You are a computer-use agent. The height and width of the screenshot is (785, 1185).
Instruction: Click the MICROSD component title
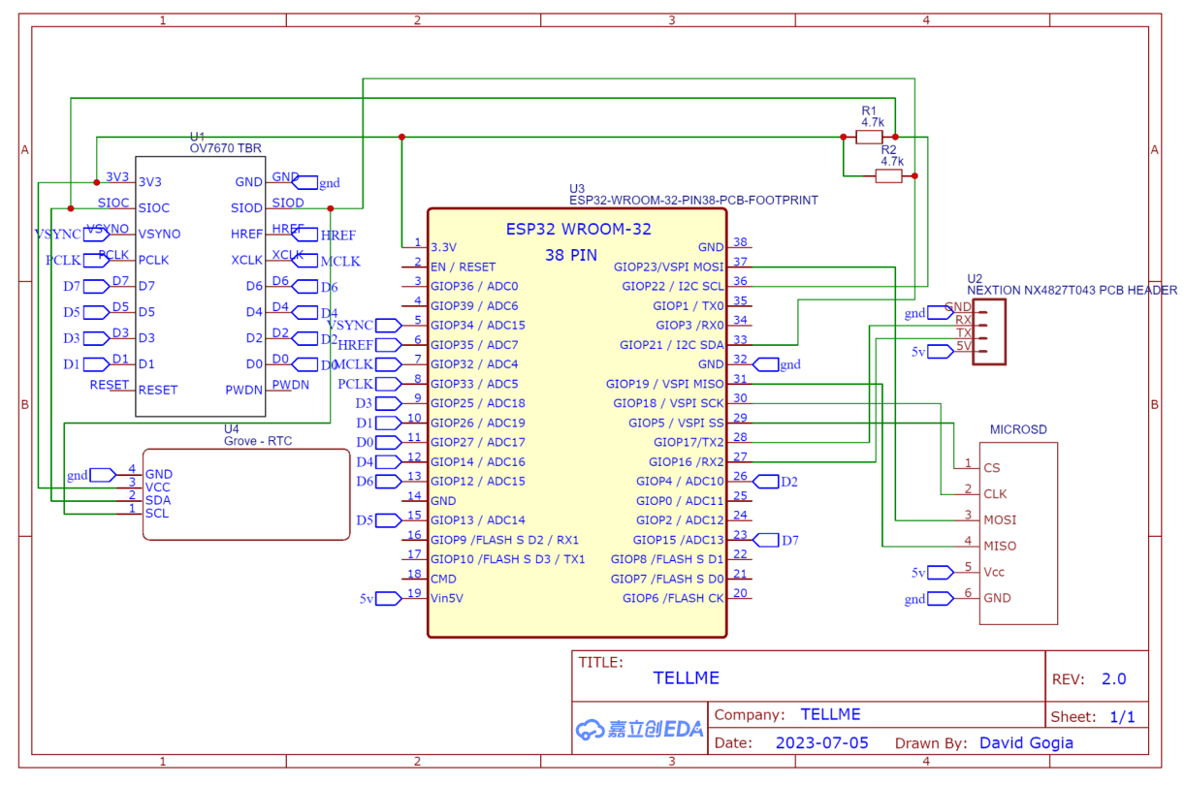pos(1018,429)
